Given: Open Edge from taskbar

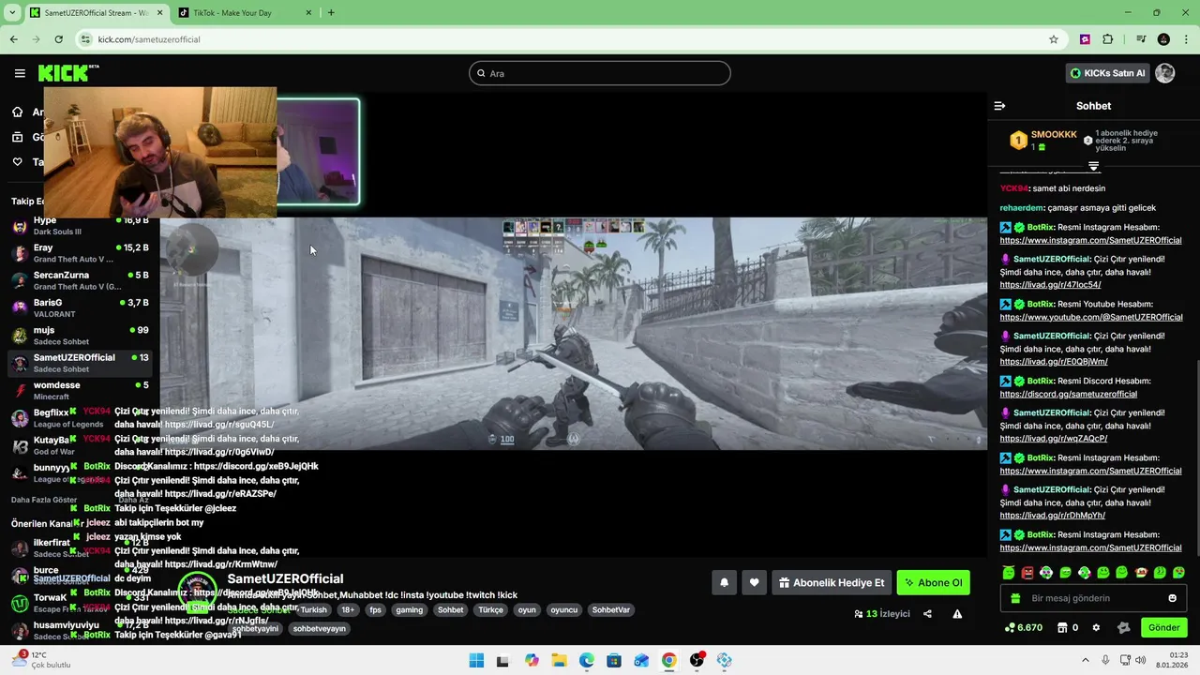Looking at the screenshot, I should coord(586,660).
